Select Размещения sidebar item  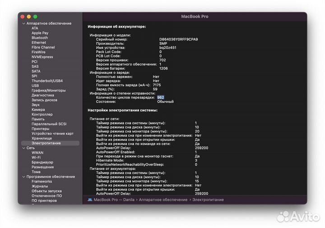[42, 167]
